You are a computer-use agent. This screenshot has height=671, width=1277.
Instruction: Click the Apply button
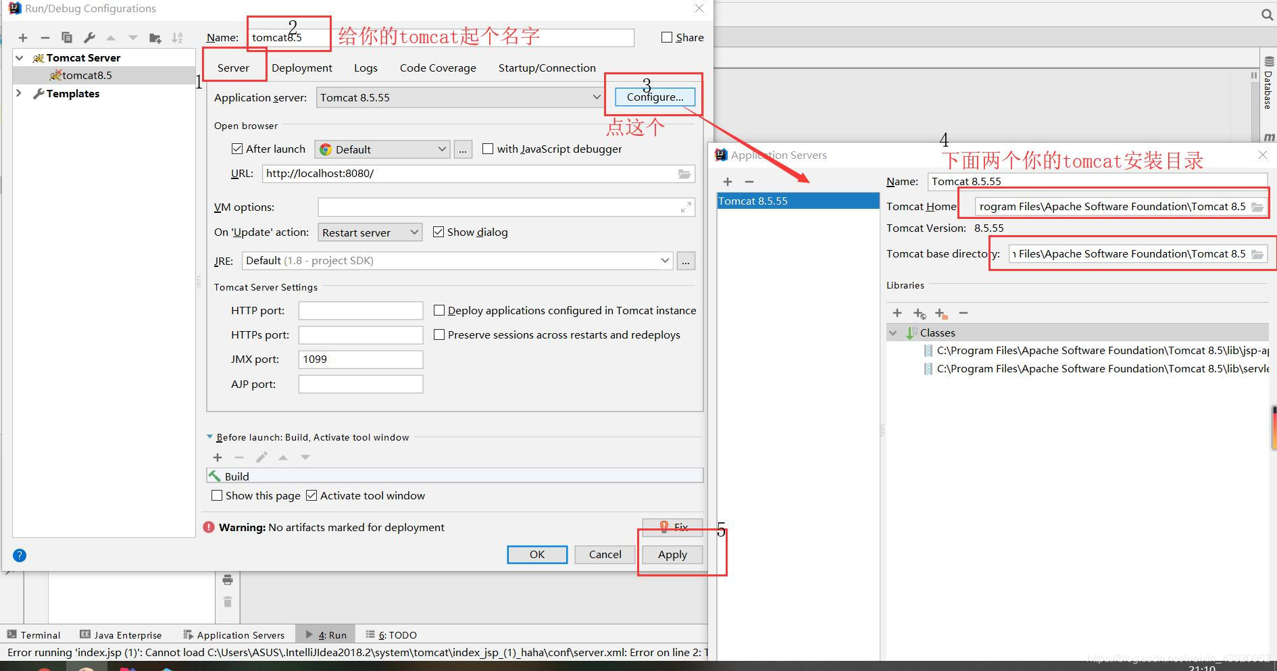[672, 555]
